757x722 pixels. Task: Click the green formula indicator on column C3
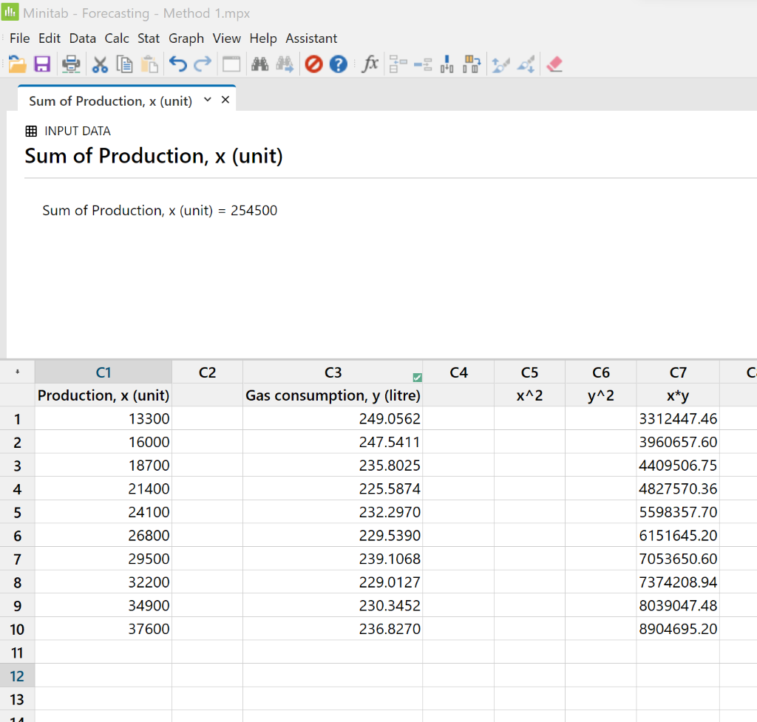click(418, 377)
